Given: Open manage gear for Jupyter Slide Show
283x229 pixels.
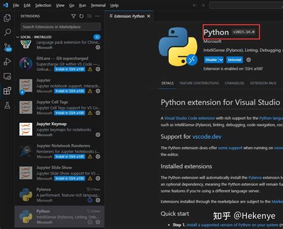Looking at the screenshot, I should (x=98, y=178).
